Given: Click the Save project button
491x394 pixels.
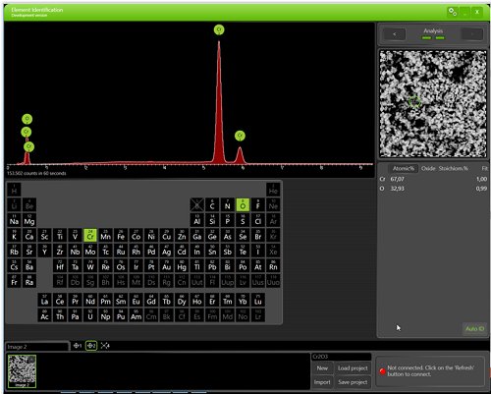Looking at the screenshot, I should tap(353, 382).
